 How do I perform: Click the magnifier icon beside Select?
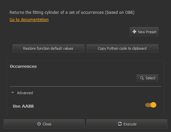(x=142, y=78)
